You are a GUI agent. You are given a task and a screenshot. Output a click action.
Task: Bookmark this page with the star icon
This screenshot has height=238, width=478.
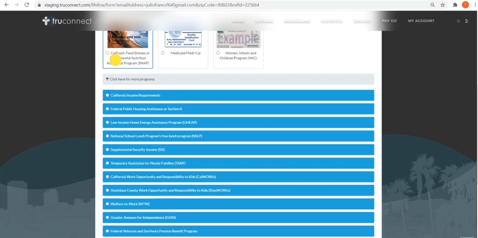click(443, 5)
